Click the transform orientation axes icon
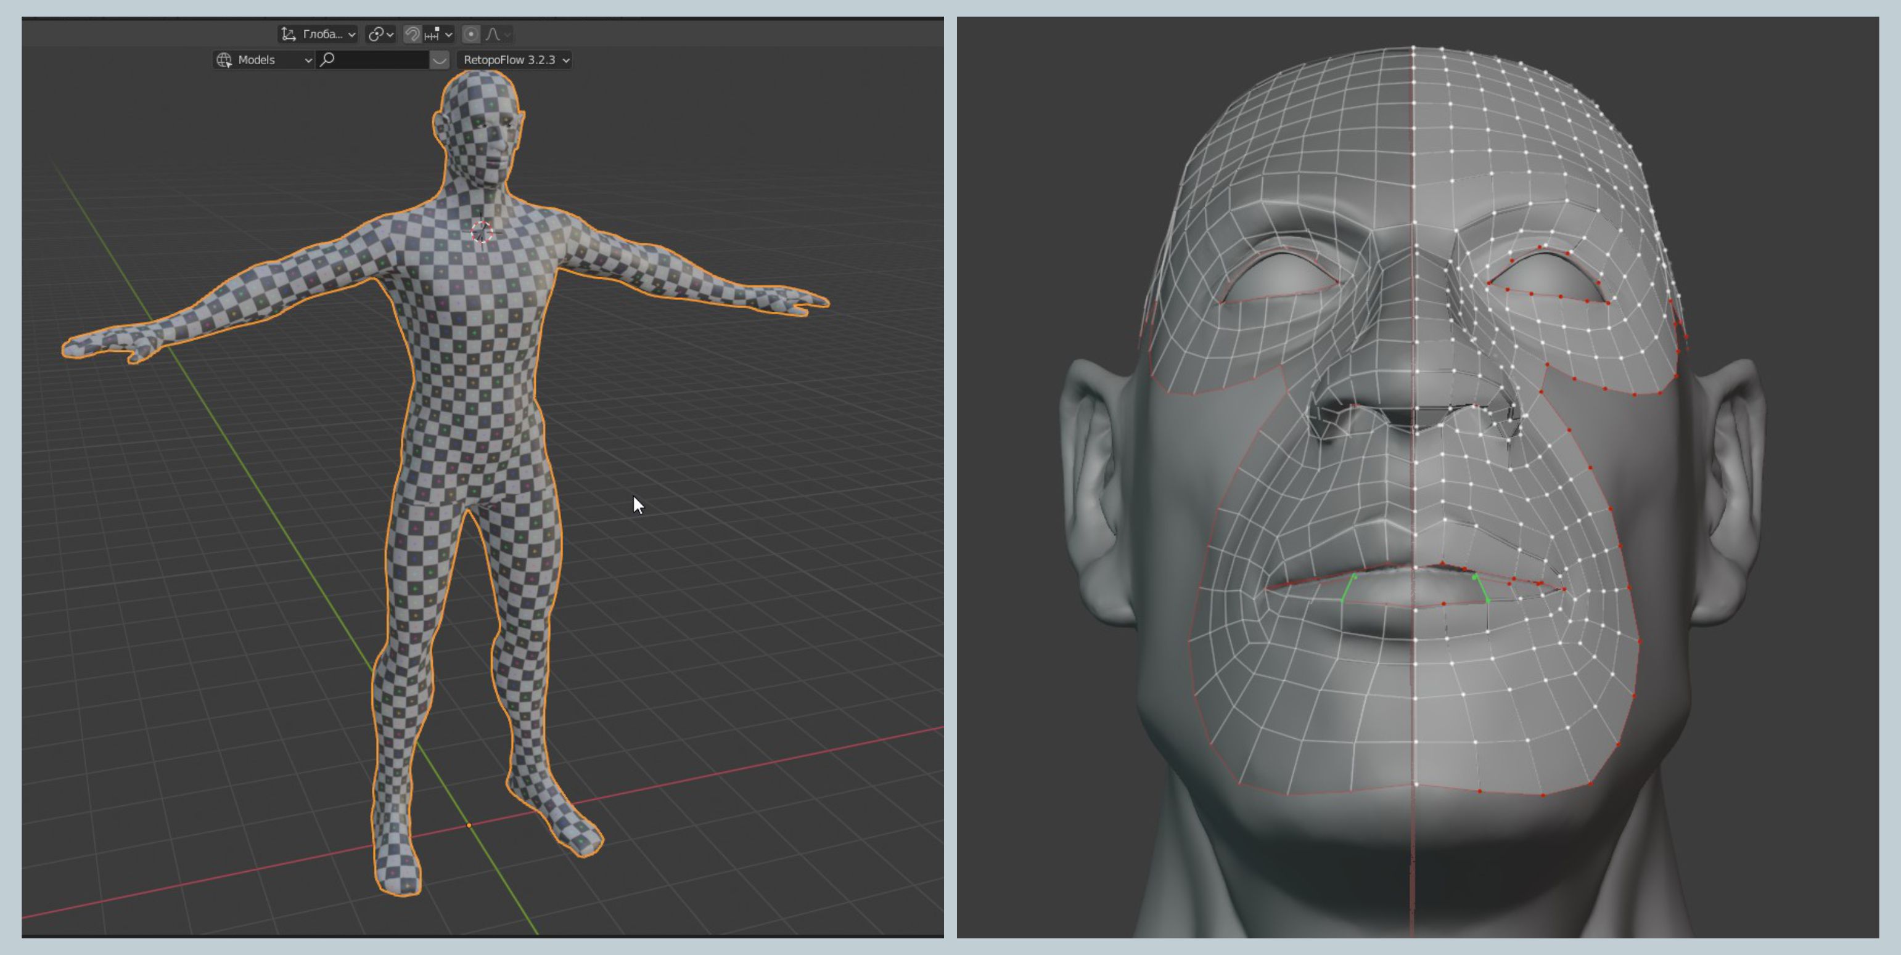 (289, 34)
